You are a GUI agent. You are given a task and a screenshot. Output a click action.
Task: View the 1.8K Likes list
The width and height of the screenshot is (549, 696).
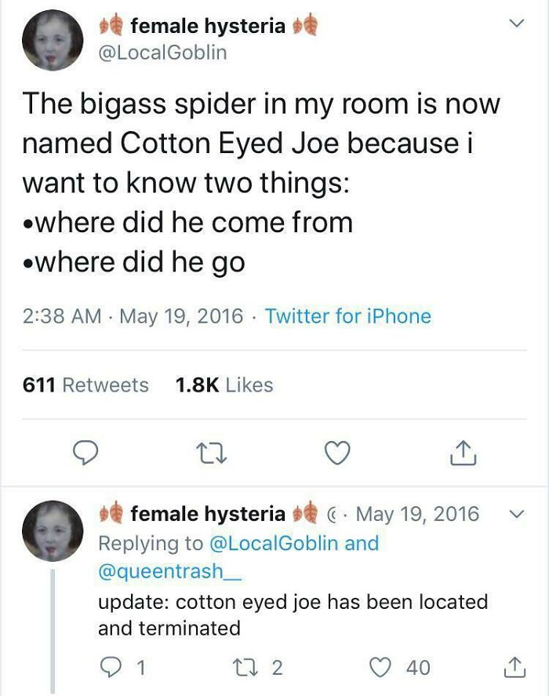coord(224,384)
